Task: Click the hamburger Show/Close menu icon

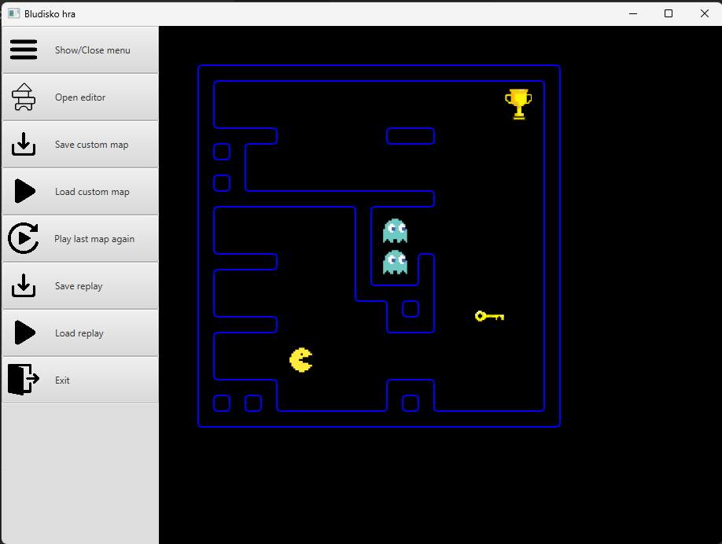Action: point(24,50)
